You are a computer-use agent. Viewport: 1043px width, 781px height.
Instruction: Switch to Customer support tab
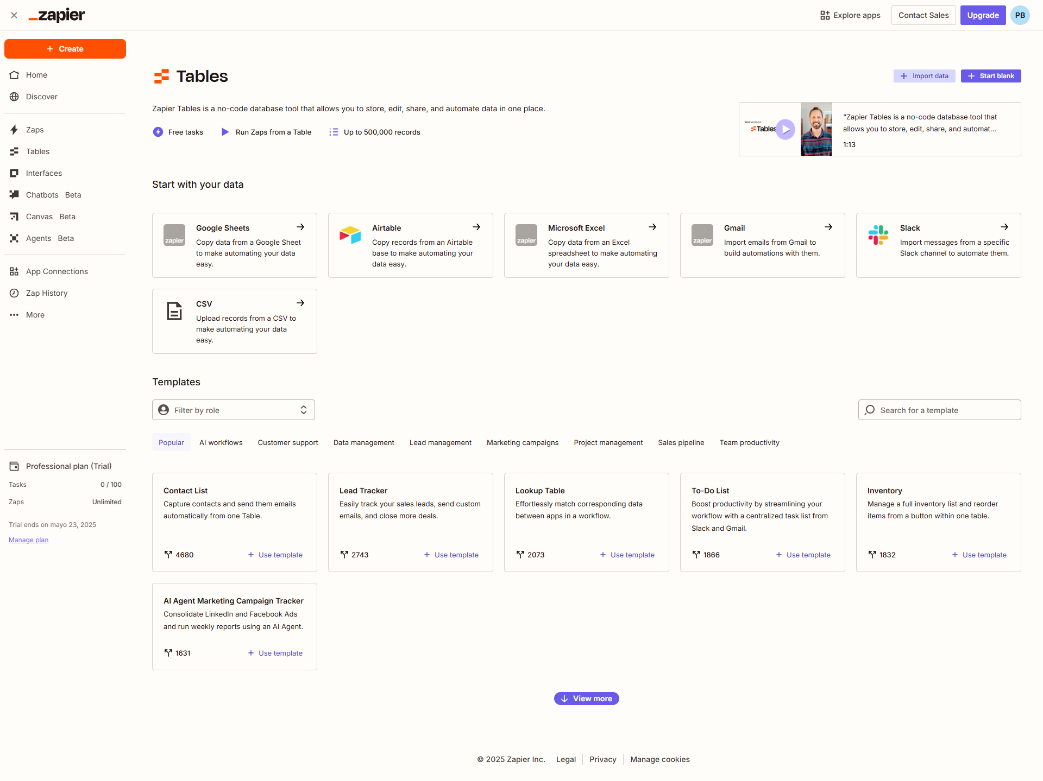pyautogui.click(x=288, y=442)
